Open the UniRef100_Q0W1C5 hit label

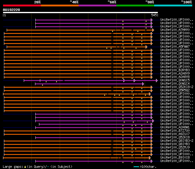pos(175,80)
